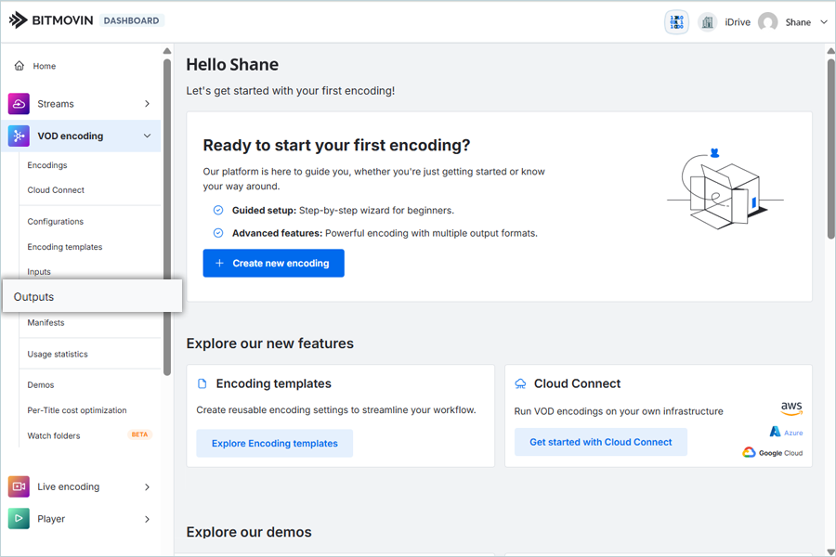836x557 pixels.
Task: Click the Player play icon
Action: [19, 519]
